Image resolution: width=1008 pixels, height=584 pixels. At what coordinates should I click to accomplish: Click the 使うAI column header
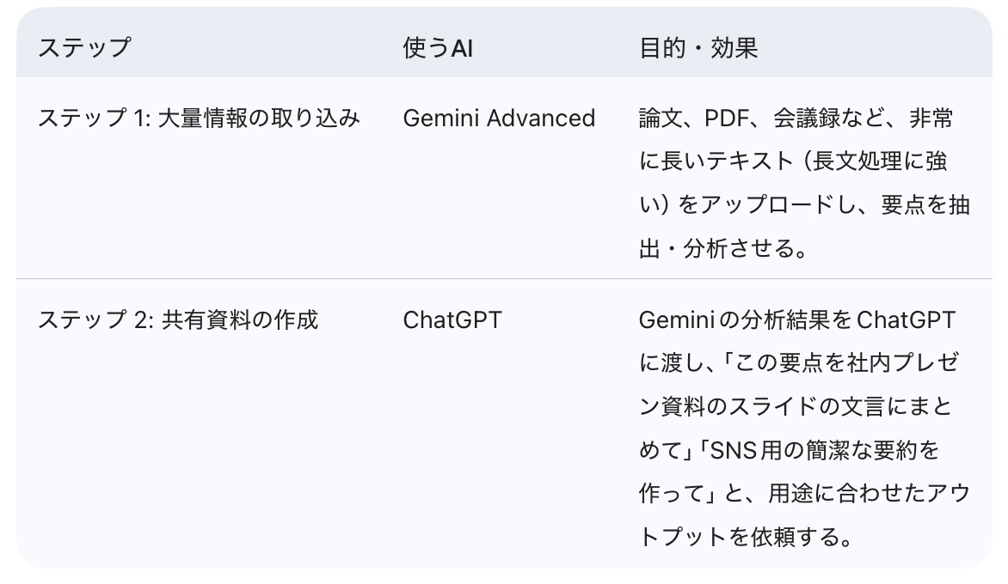438,47
